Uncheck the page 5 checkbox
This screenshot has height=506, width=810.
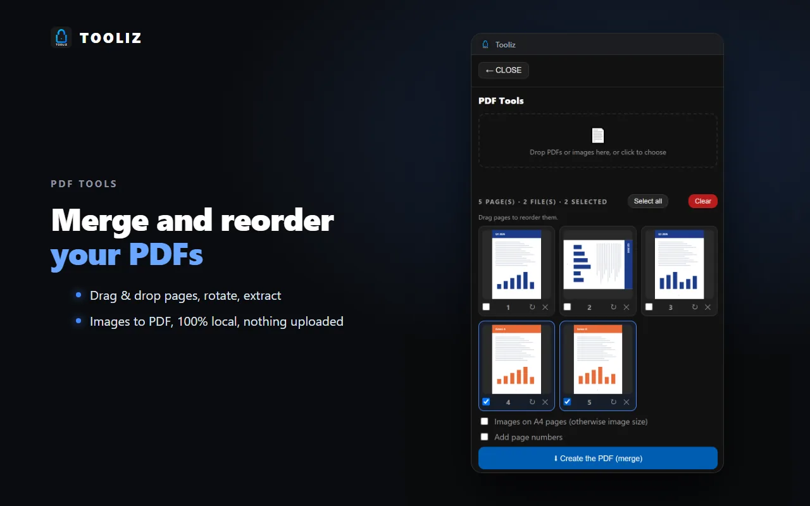[x=567, y=402]
